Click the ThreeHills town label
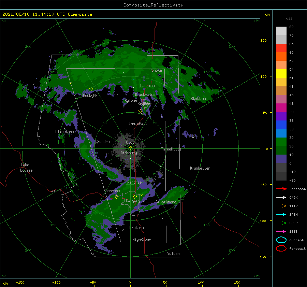The image size is (307, 287). [x=171, y=149]
